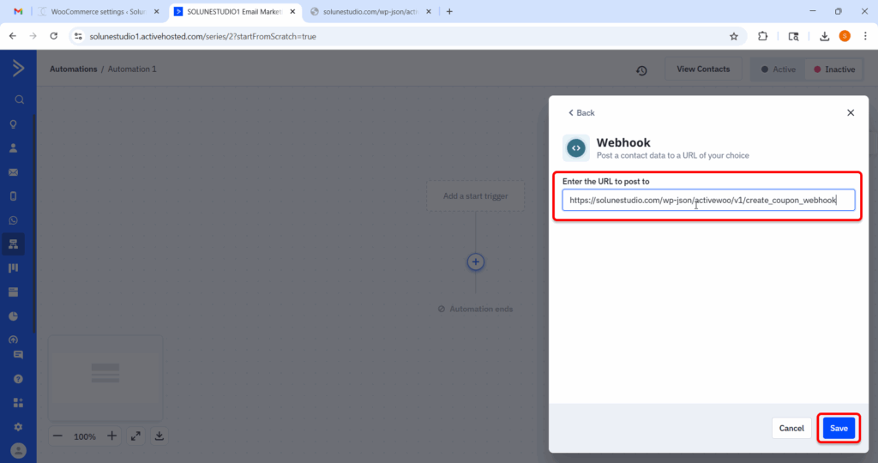The width and height of the screenshot is (878, 463).
Task: Click the plus add-action node
Action: tap(475, 262)
